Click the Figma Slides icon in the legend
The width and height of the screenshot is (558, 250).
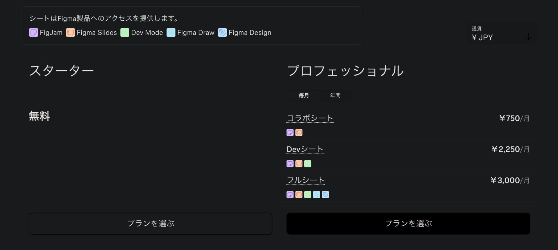pos(70,33)
